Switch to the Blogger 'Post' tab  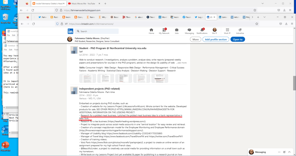point(55,17)
